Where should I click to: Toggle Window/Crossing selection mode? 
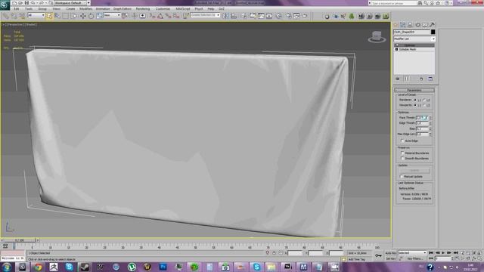[x=74, y=16]
